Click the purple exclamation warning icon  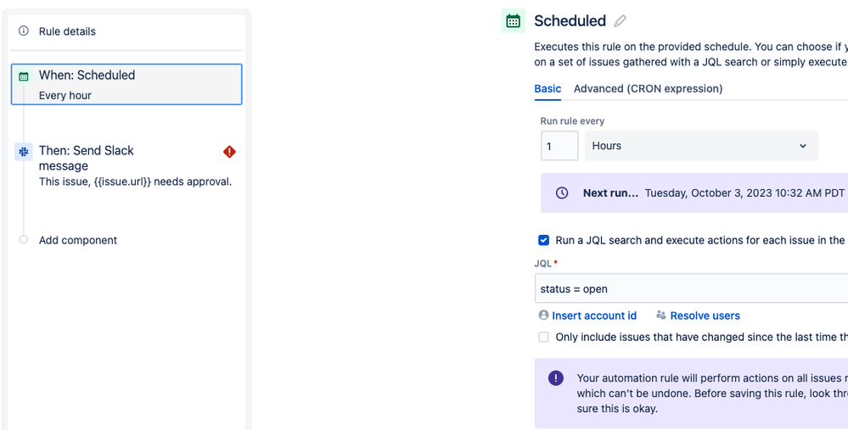(556, 378)
